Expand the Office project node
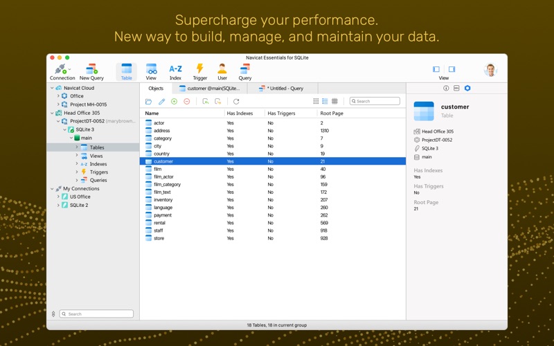 tap(58, 96)
